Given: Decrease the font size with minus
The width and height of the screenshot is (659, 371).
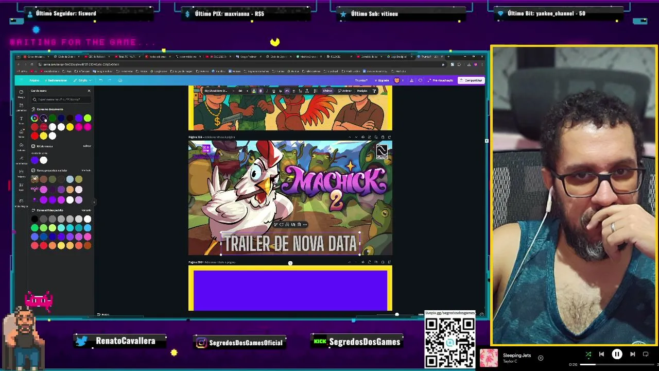Looking at the screenshot, I should (233, 91).
